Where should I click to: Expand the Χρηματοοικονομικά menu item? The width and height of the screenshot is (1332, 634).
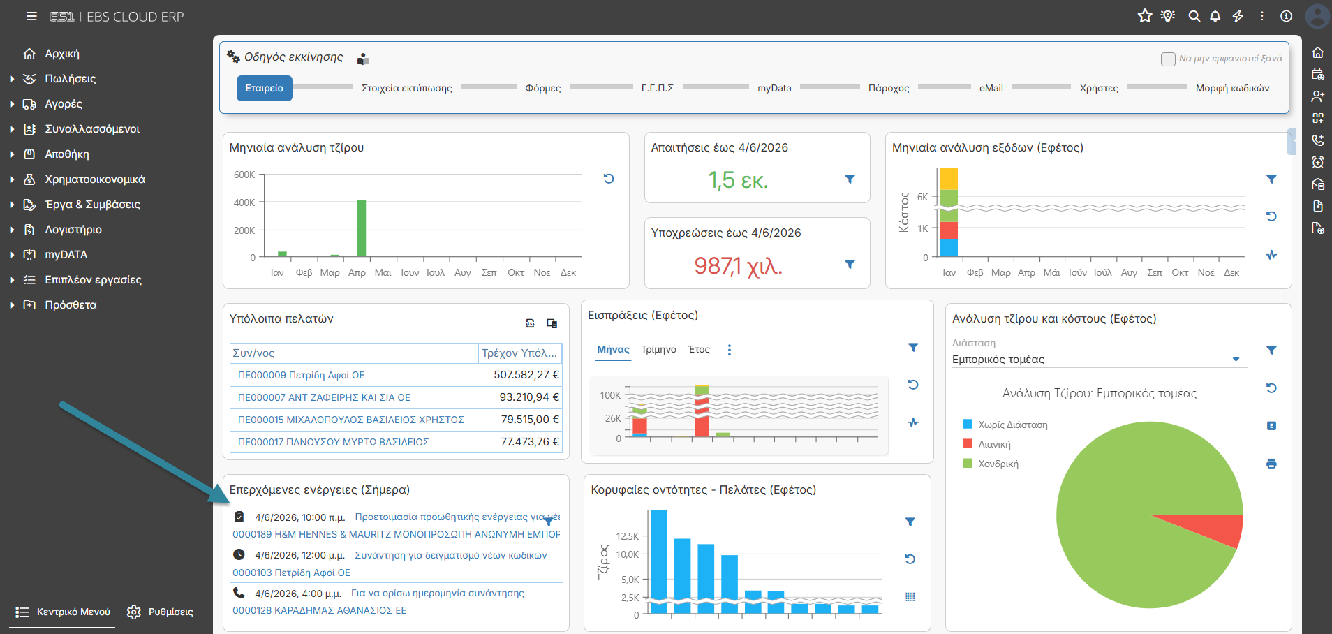94,179
